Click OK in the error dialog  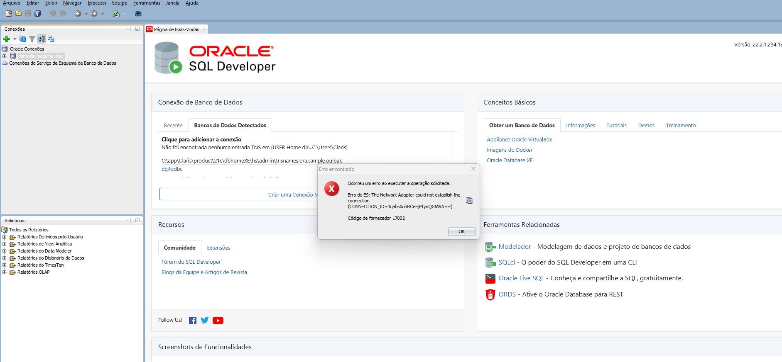tap(461, 231)
